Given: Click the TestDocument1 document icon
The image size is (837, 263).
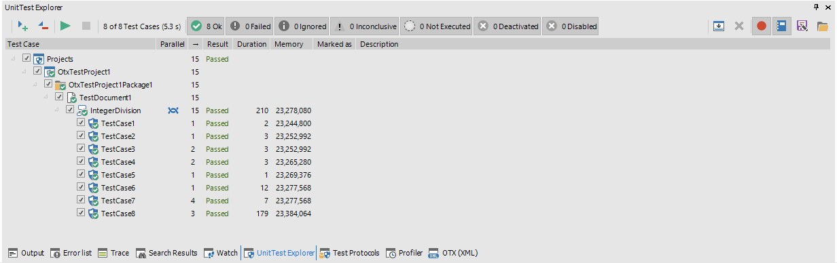Looking at the screenshot, I should tap(71, 98).
